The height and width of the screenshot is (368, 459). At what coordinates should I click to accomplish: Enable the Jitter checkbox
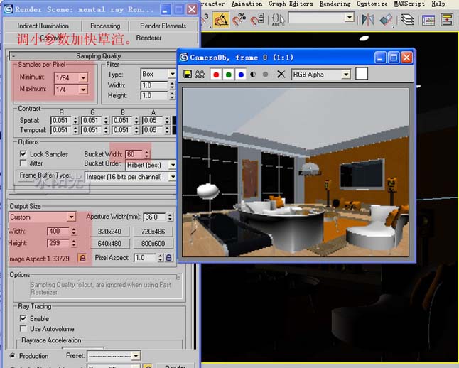coord(23,163)
